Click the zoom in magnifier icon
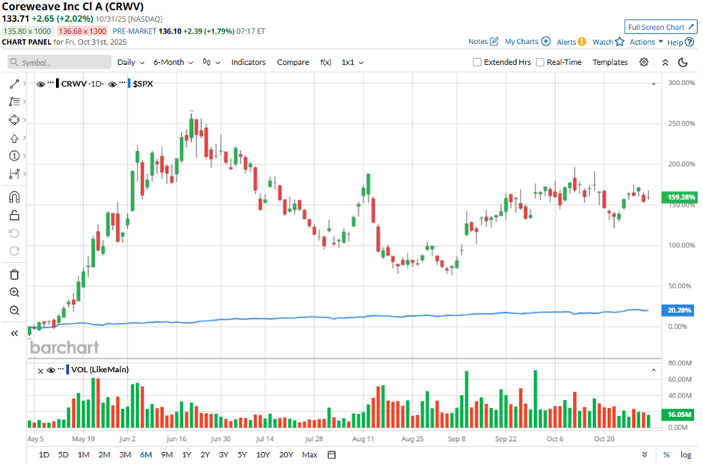703x473 pixels. [x=14, y=292]
